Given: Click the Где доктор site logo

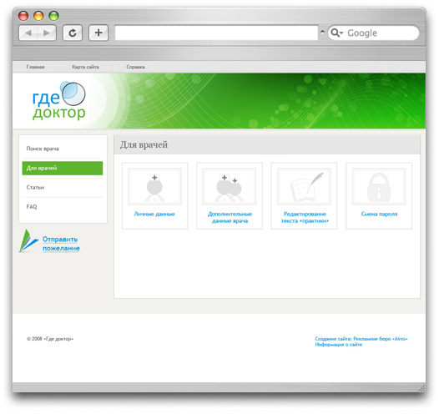Looking at the screenshot, I should [x=58, y=101].
